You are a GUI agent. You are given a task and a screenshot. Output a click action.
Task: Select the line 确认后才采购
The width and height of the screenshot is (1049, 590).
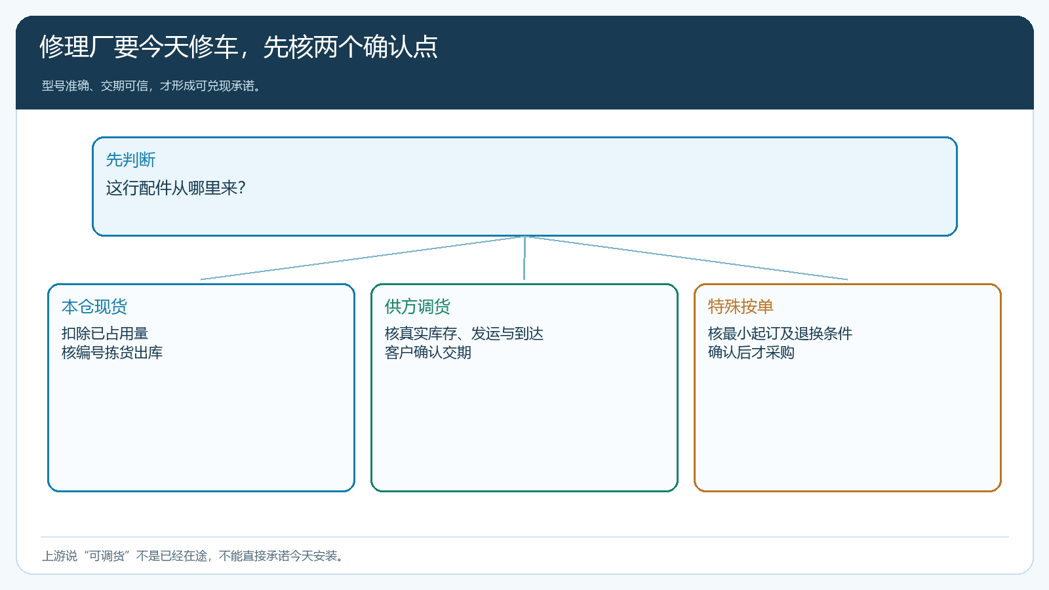[751, 353]
